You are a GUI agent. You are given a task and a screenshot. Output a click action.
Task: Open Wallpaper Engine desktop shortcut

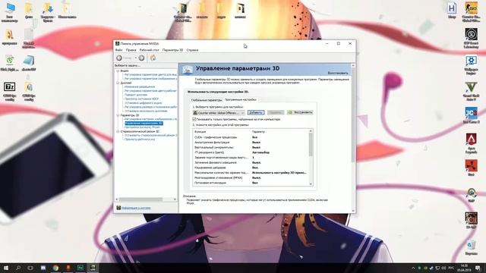471,65
